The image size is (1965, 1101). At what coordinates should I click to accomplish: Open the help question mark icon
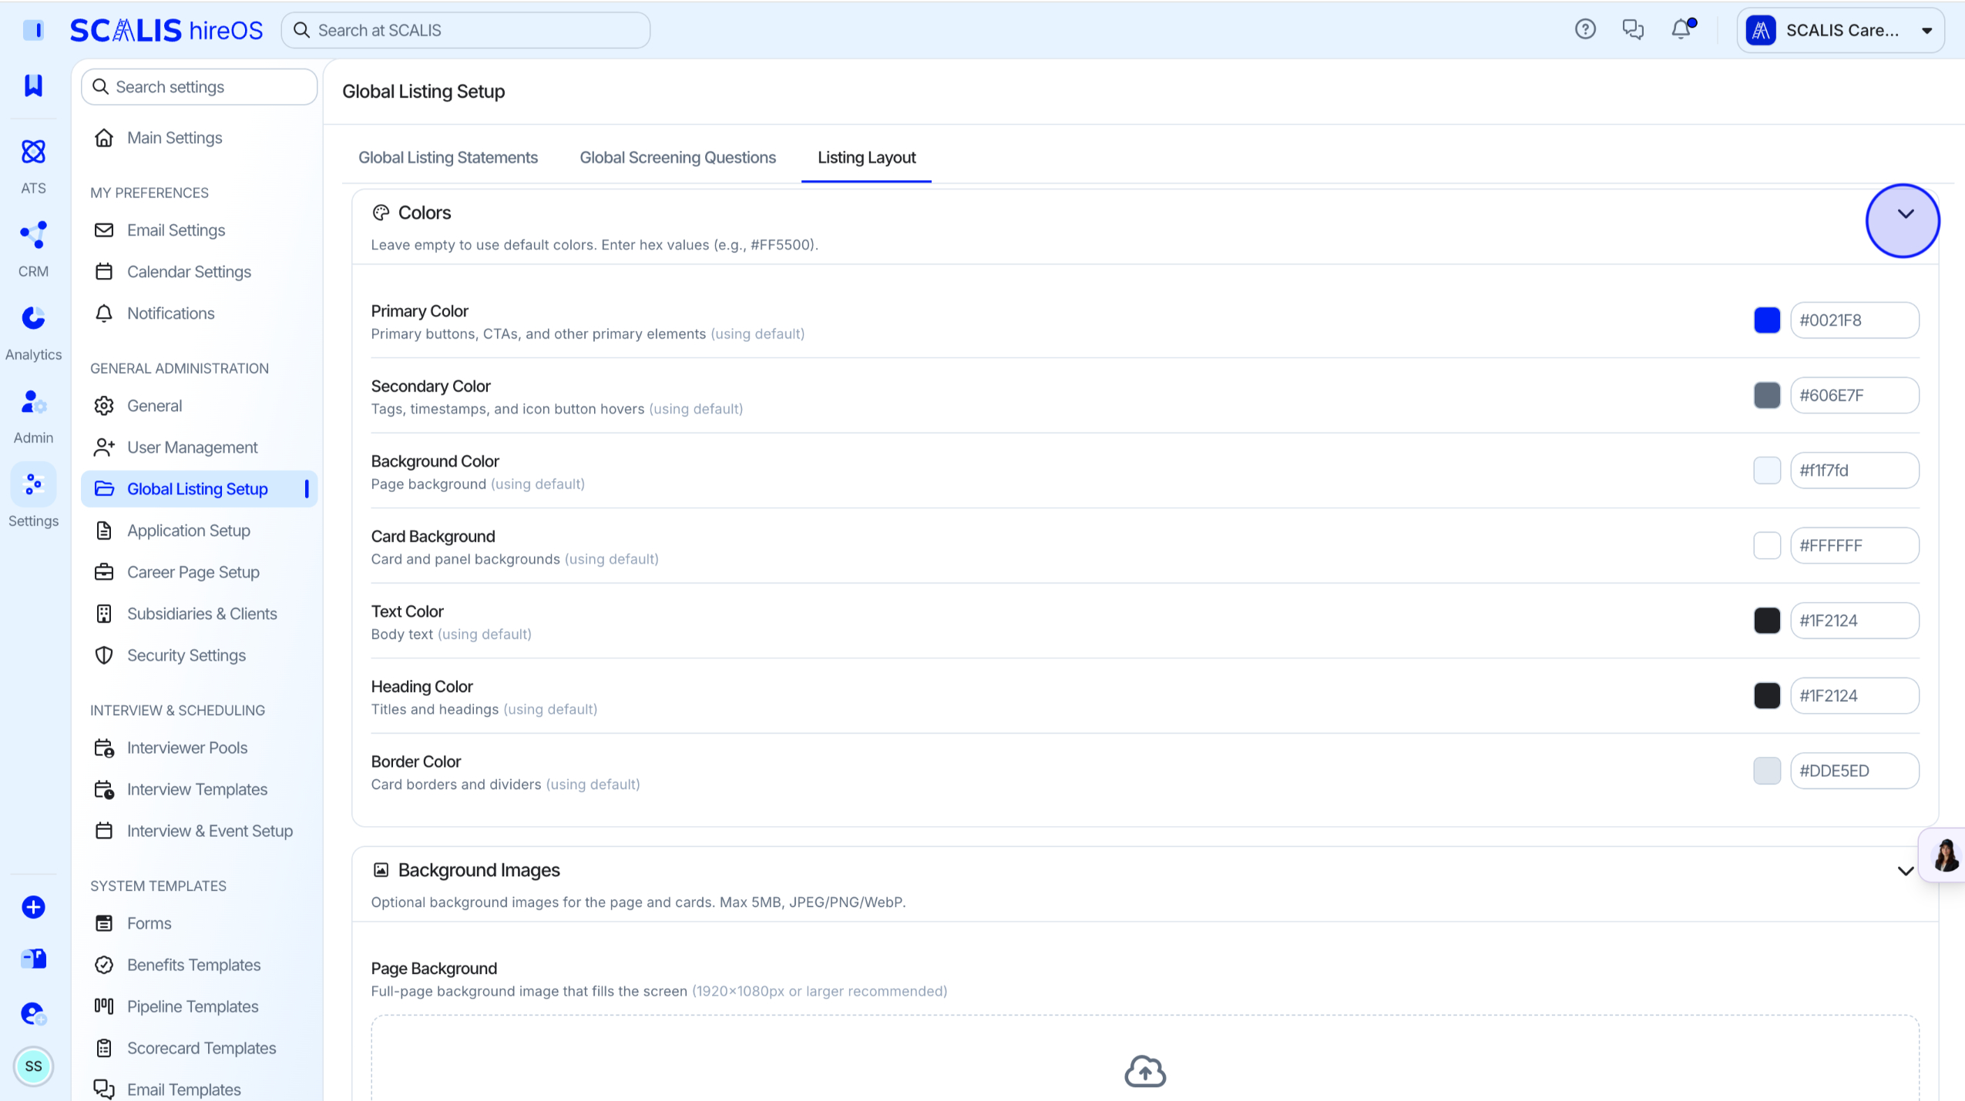[x=1585, y=29]
